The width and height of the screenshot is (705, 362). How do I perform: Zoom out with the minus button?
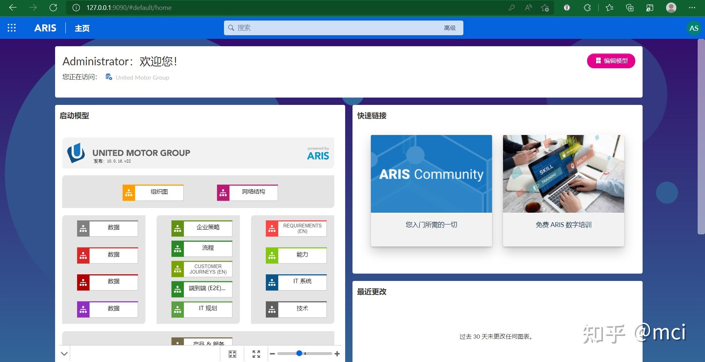tap(272, 354)
